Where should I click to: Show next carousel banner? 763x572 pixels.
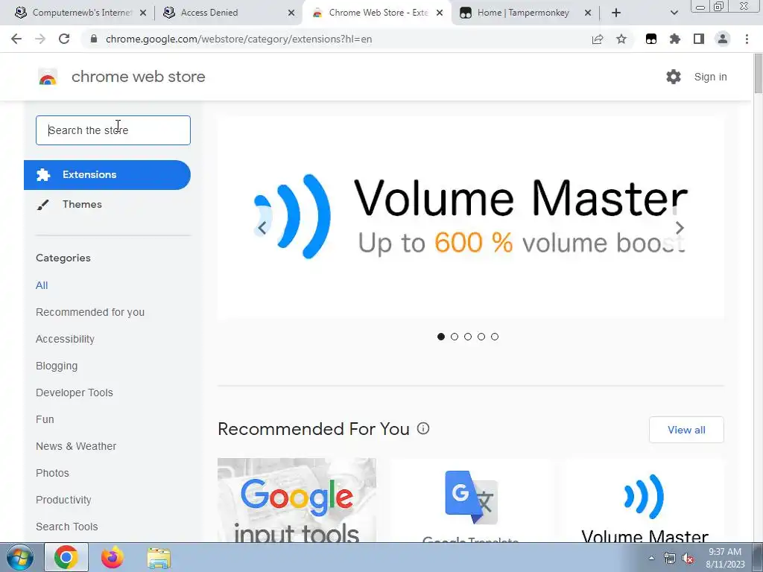(680, 228)
